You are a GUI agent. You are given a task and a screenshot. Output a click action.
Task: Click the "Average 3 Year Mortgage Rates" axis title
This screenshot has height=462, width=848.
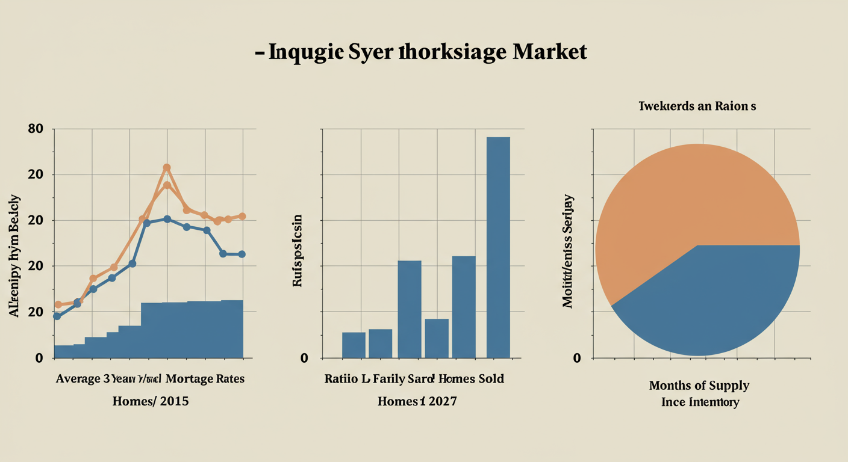pyautogui.click(x=151, y=380)
